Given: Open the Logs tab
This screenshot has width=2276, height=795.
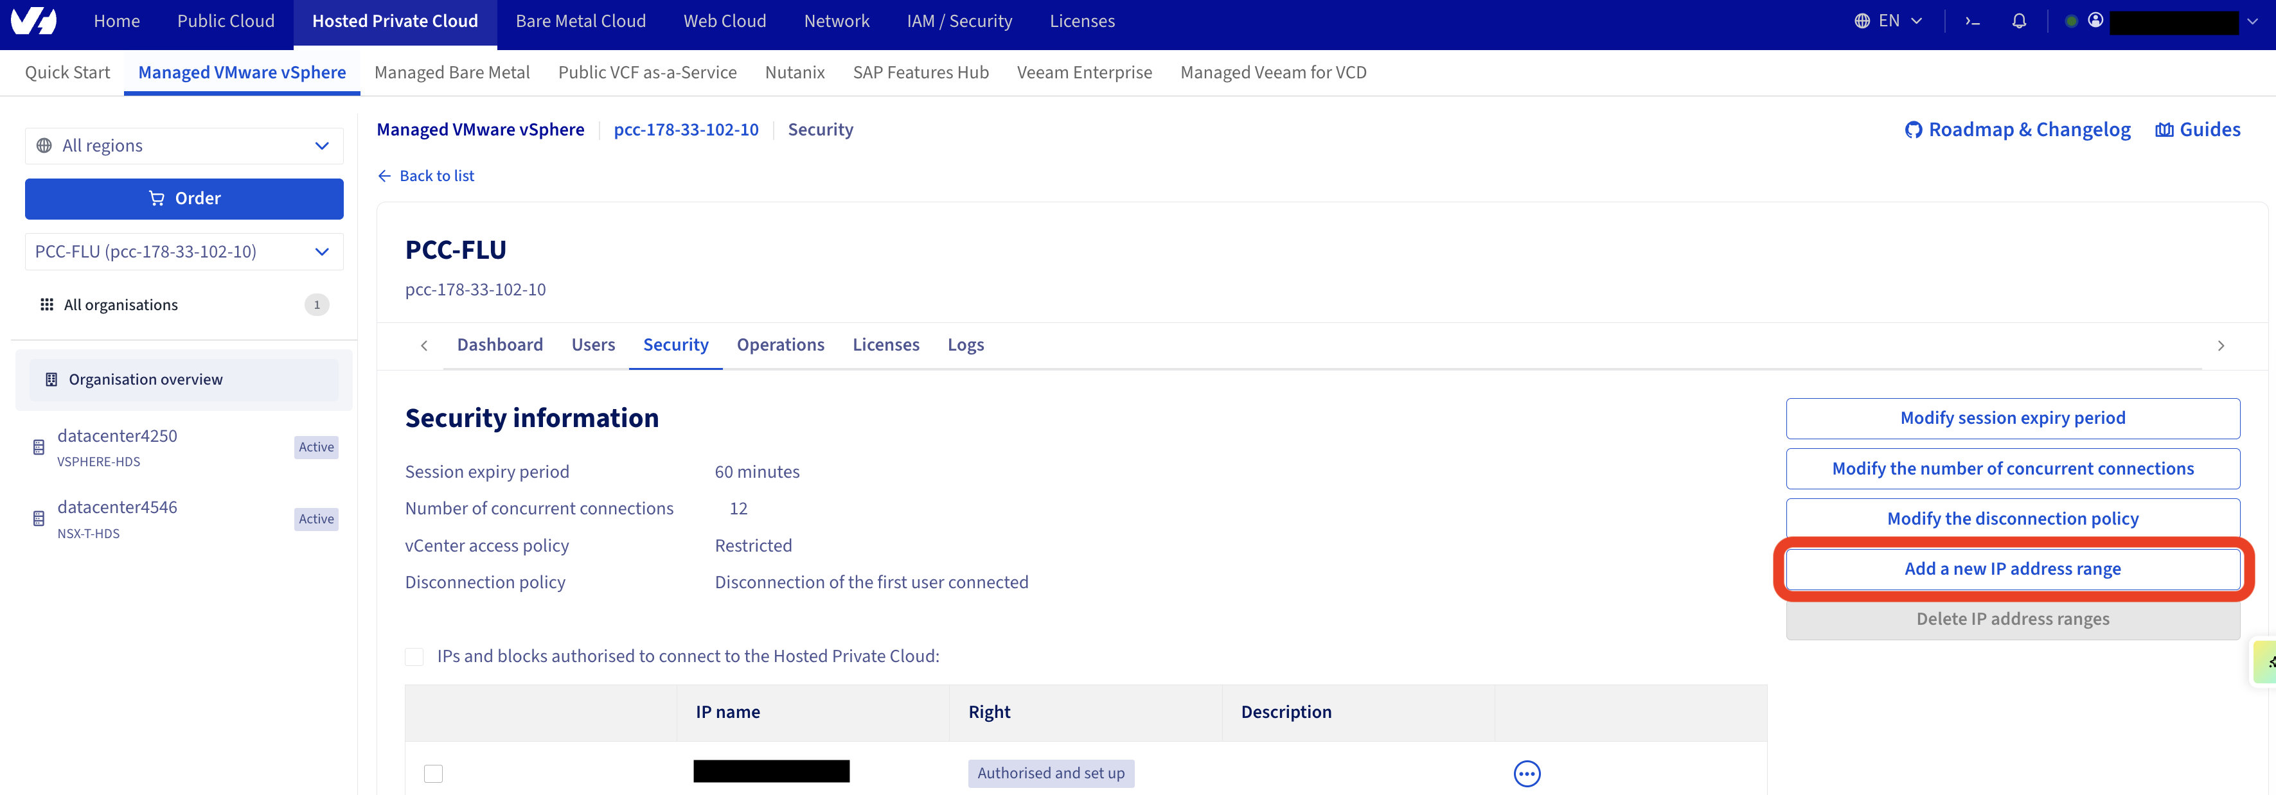Looking at the screenshot, I should [966, 345].
